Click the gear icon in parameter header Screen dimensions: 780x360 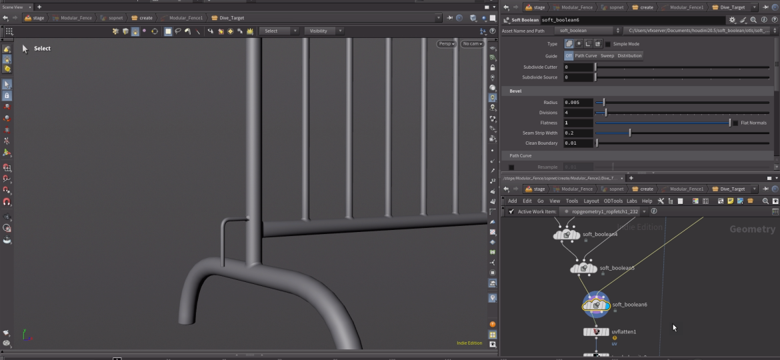(733, 20)
